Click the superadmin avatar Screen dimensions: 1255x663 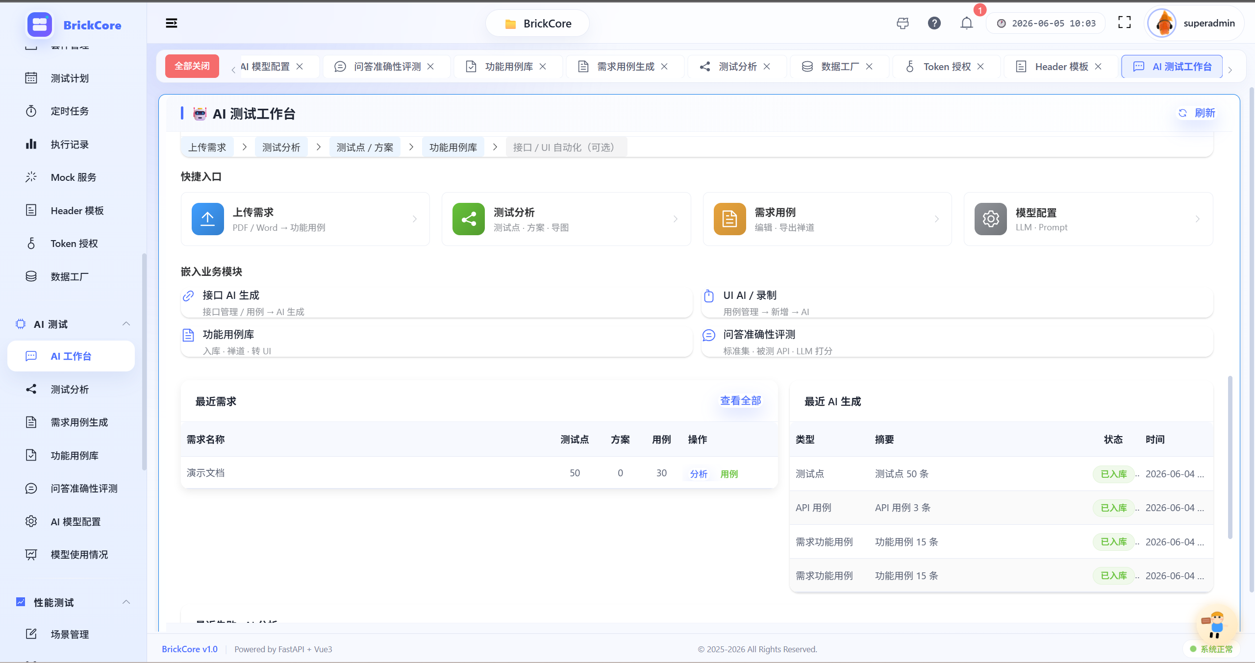(1162, 23)
